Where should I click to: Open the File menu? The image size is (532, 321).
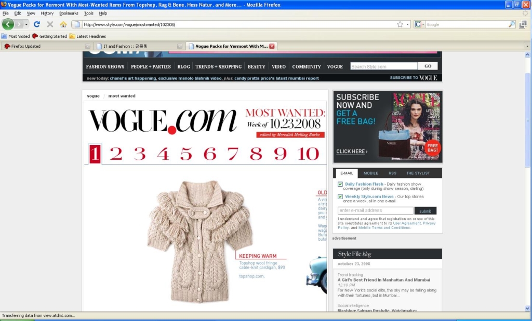pyautogui.click(x=5, y=13)
